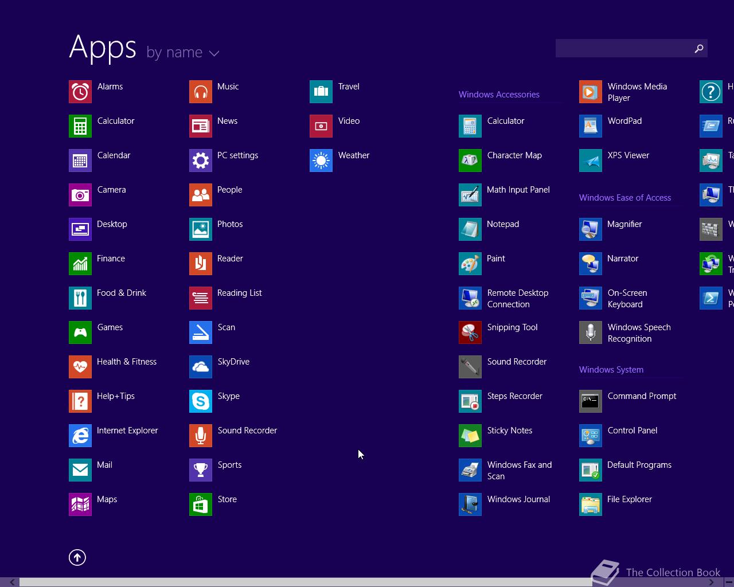Viewport: 734px width, 587px height.
Task: Click the 'Character Map' label
Action: [x=514, y=155]
